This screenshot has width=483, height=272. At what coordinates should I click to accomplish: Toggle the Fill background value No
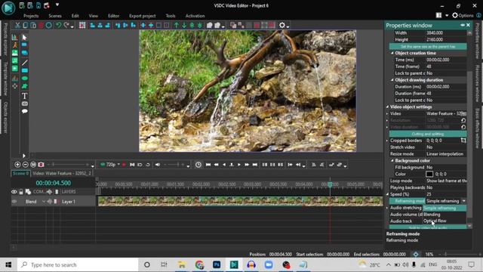[x=446, y=167]
